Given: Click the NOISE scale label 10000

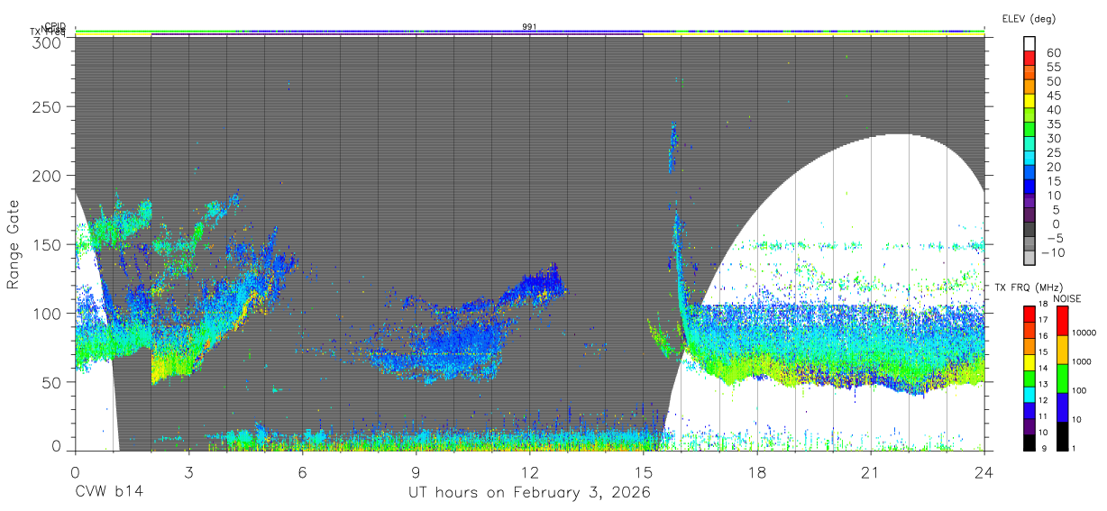Looking at the screenshot, I should 1084,333.
